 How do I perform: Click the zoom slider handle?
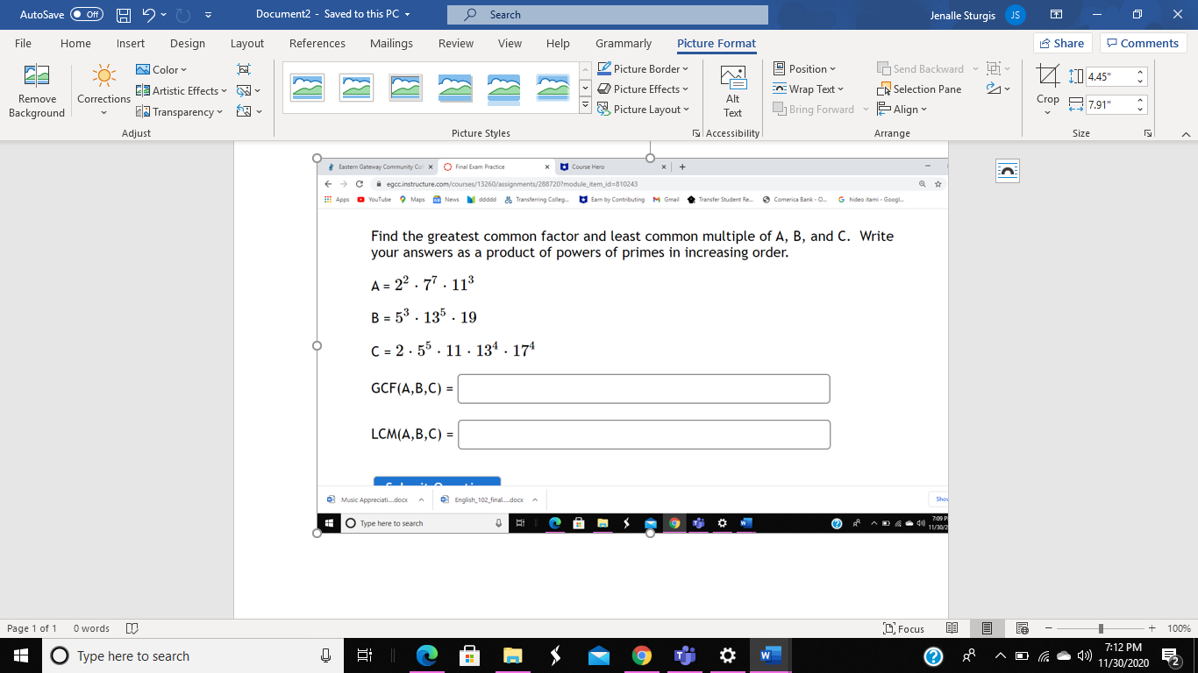click(x=1101, y=628)
